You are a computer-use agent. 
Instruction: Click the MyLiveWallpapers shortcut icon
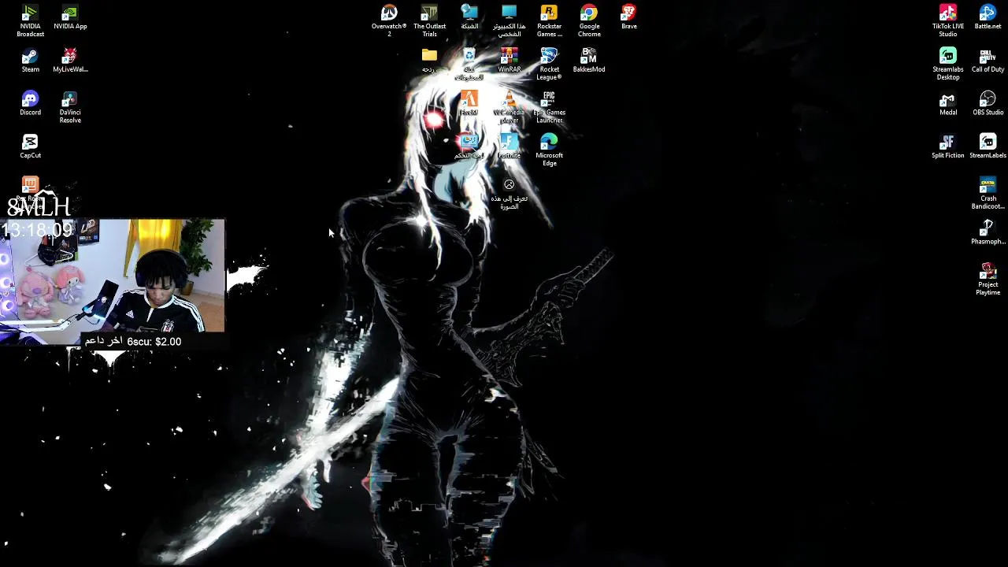[70, 61]
